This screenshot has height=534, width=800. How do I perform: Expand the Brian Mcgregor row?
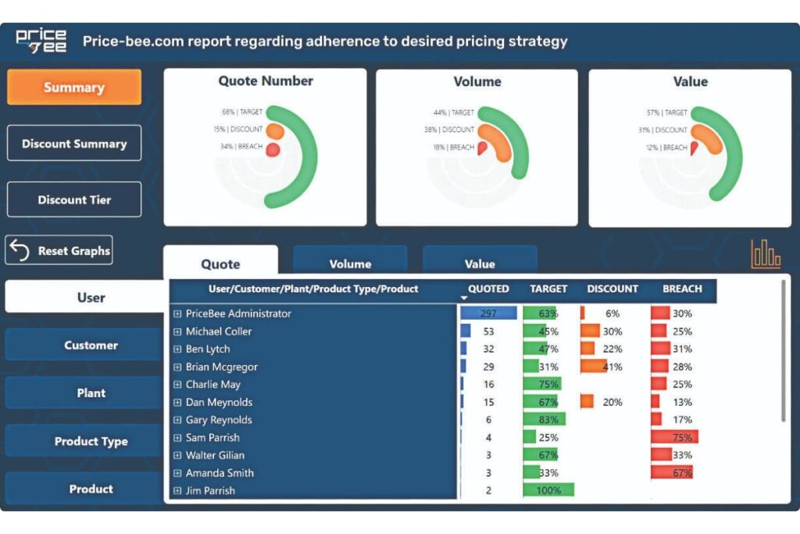(x=177, y=367)
